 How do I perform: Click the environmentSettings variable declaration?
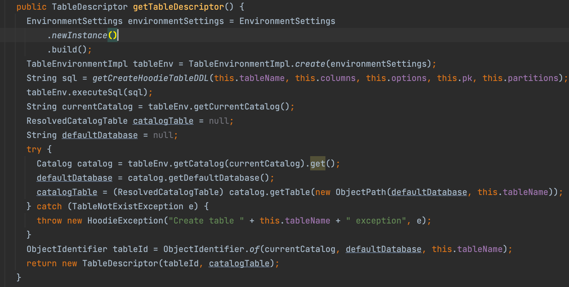click(176, 21)
